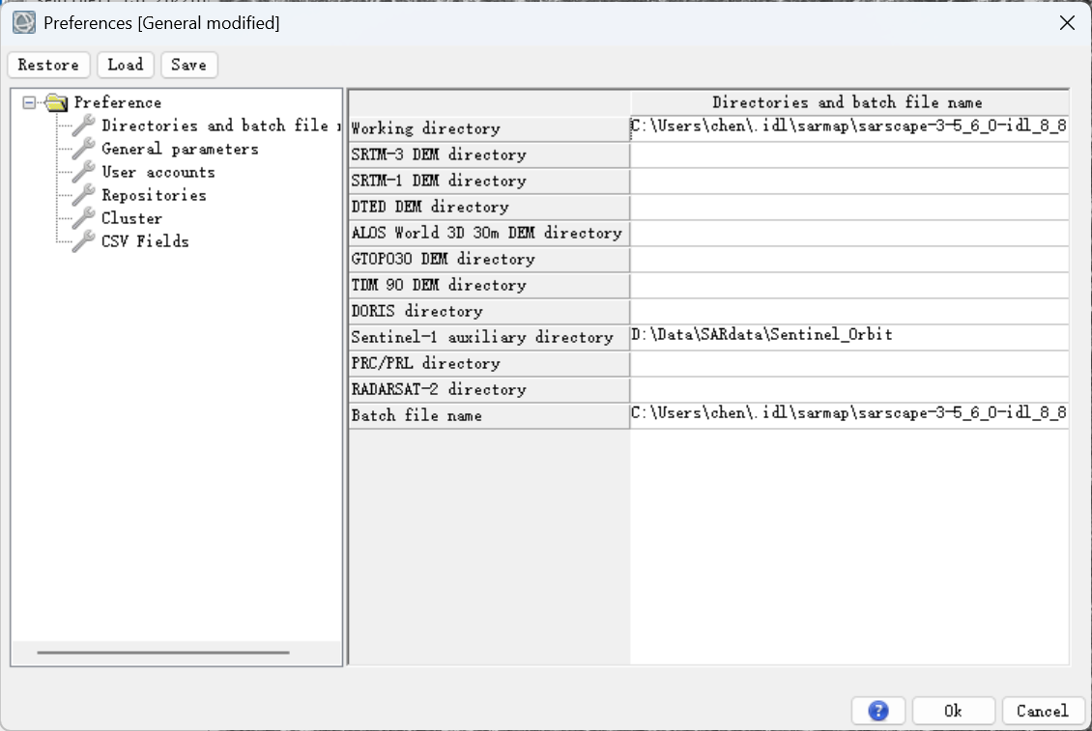Click the TDM 90 DEM directory row label
The height and width of the screenshot is (731, 1092).
pyautogui.click(x=489, y=286)
